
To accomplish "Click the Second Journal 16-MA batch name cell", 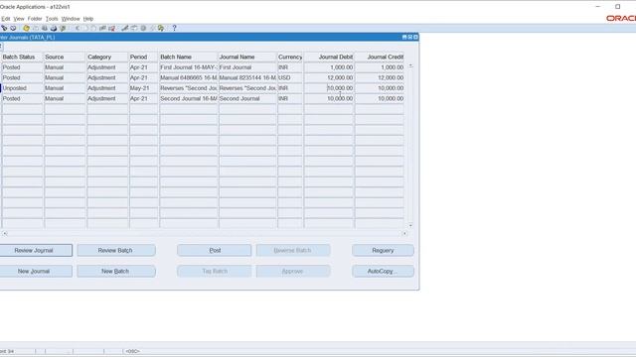I will (189, 99).
